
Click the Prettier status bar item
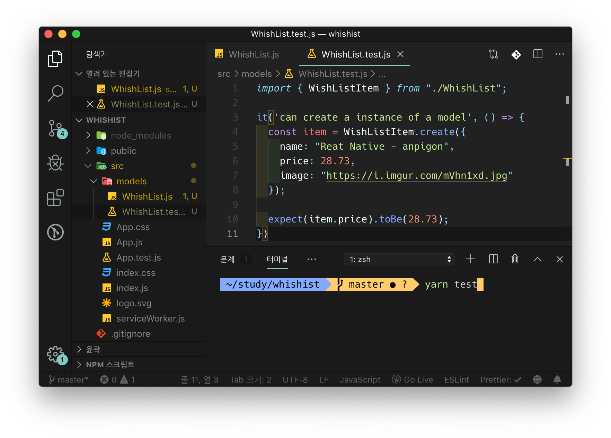click(x=501, y=380)
